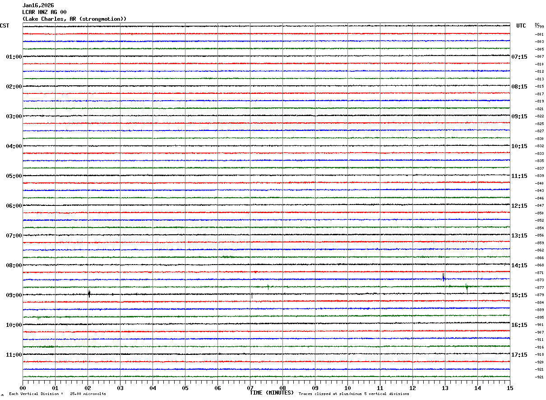Click minute 00 on the time axis
Screen dimensions: 546x400
coord(23,388)
